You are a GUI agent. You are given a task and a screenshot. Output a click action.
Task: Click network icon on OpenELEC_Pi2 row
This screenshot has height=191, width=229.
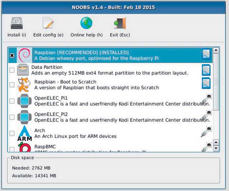pos(206,115)
